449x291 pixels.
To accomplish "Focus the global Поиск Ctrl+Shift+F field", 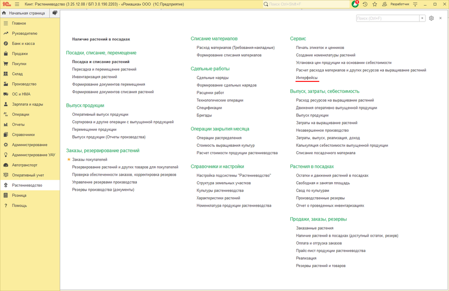I will 306,4.
